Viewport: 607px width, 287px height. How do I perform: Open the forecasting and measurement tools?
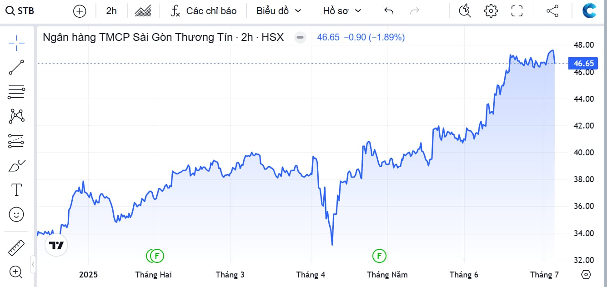click(x=17, y=141)
